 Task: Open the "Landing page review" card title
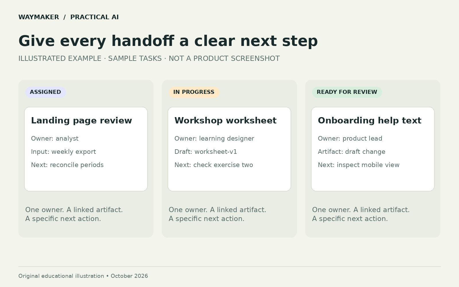[81, 121]
